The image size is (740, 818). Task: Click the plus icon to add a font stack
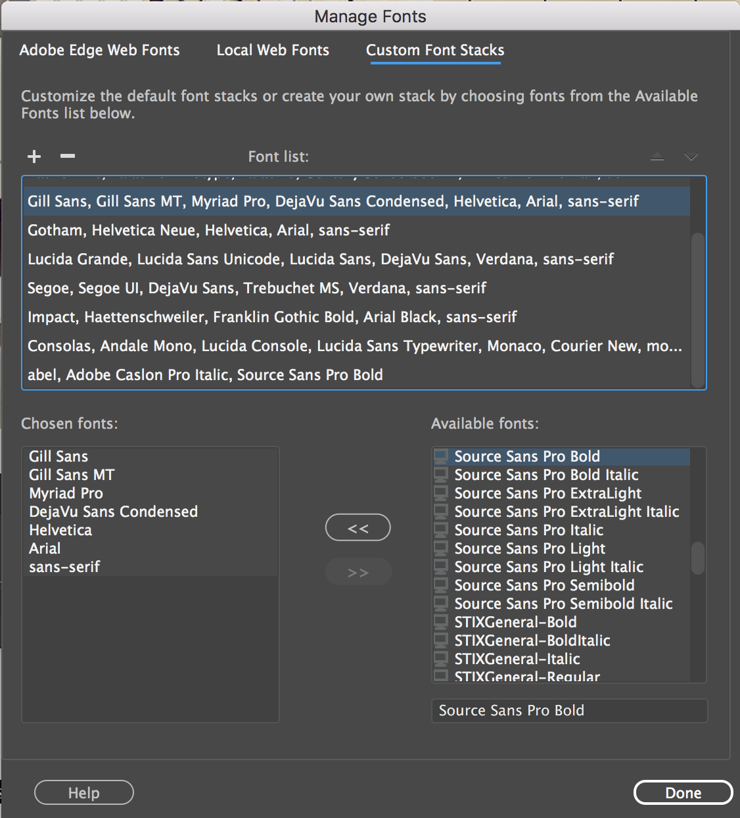34,156
